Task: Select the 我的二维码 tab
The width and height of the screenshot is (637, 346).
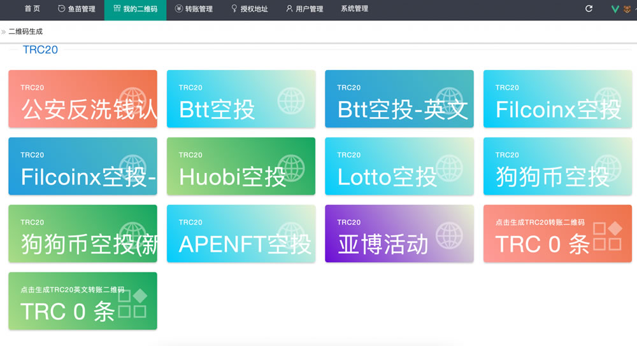Action: 135,9
